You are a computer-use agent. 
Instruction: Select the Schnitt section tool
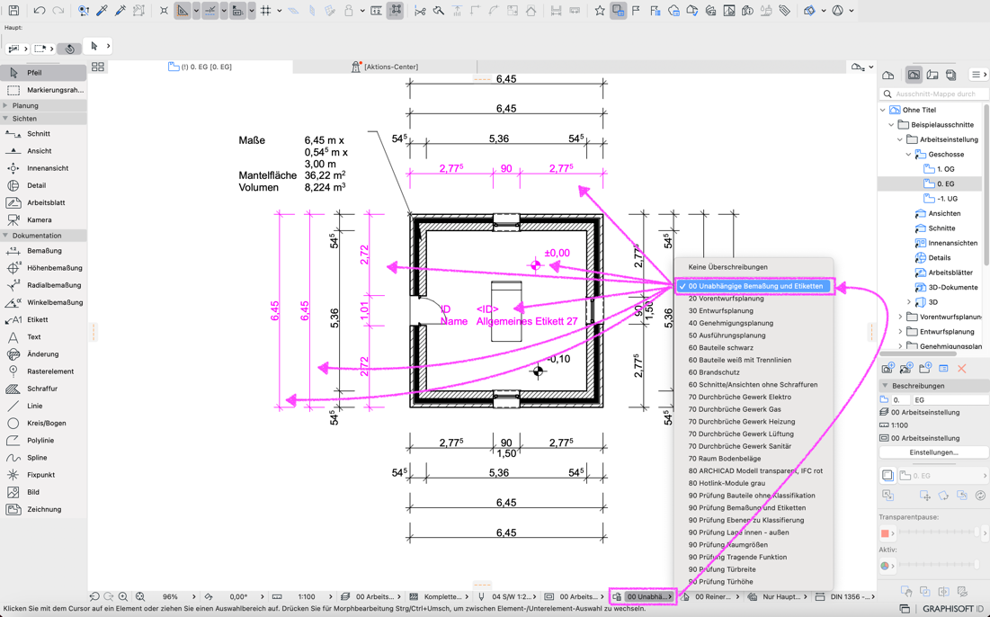[x=43, y=134]
